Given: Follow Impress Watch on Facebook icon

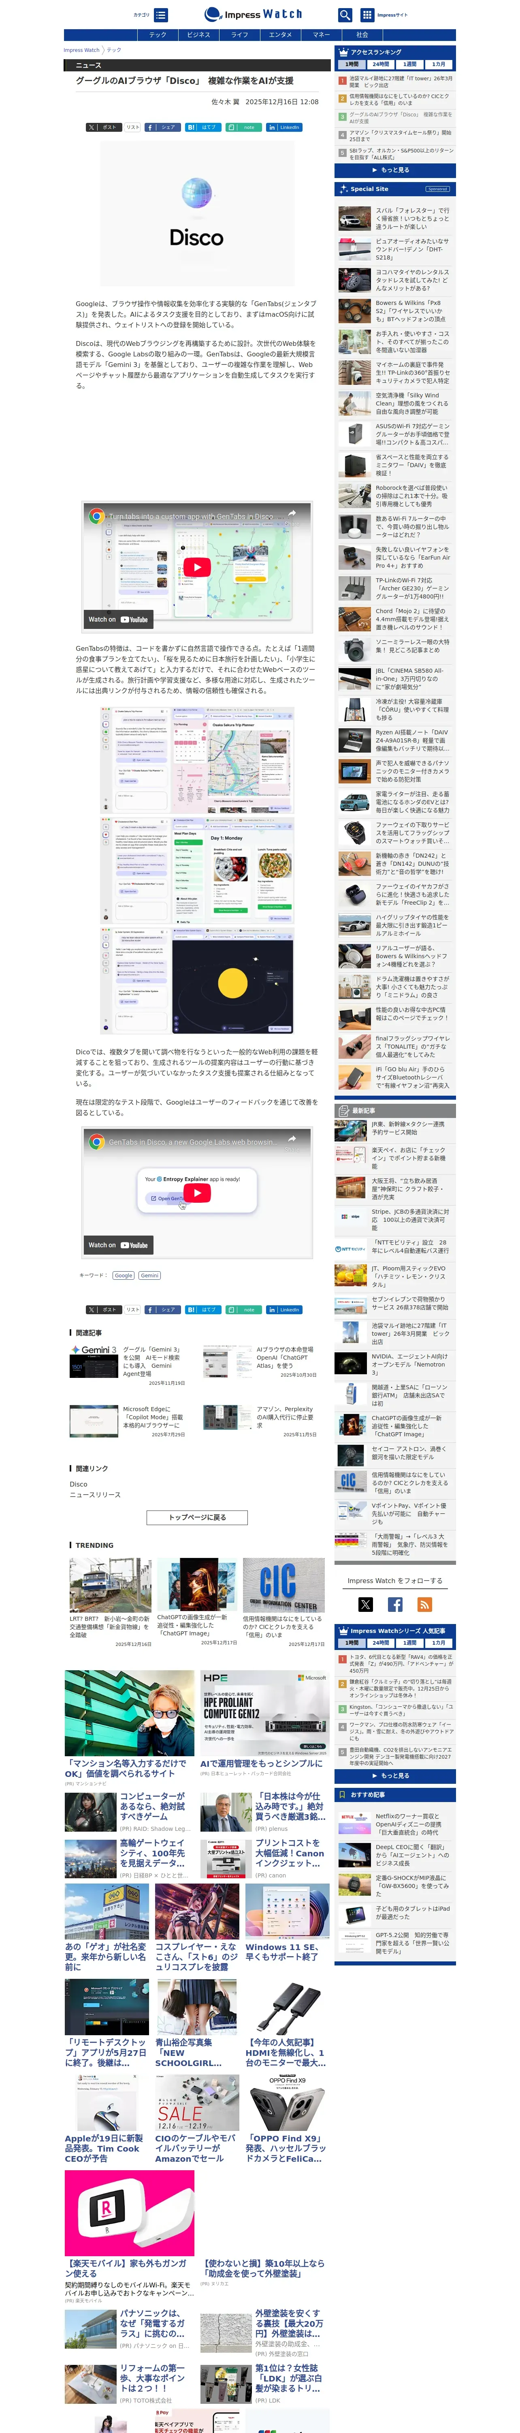Looking at the screenshot, I should pyautogui.click(x=395, y=1604).
